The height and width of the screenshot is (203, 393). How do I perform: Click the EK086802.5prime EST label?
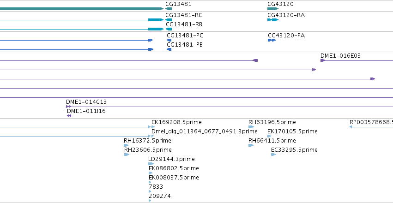tap(174, 168)
